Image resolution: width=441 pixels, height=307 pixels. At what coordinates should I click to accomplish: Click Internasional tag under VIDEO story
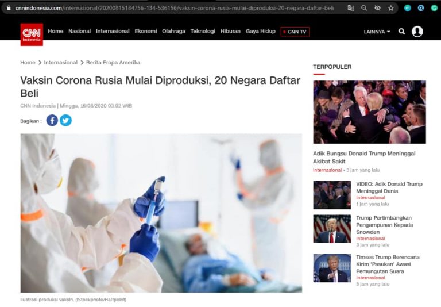coord(370,198)
